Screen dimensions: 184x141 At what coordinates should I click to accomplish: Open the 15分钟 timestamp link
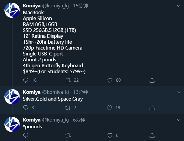(80, 6)
